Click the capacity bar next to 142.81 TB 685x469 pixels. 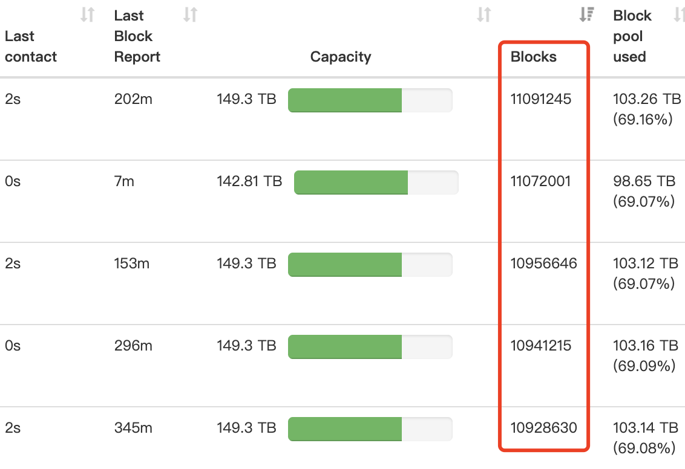(376, 183)
